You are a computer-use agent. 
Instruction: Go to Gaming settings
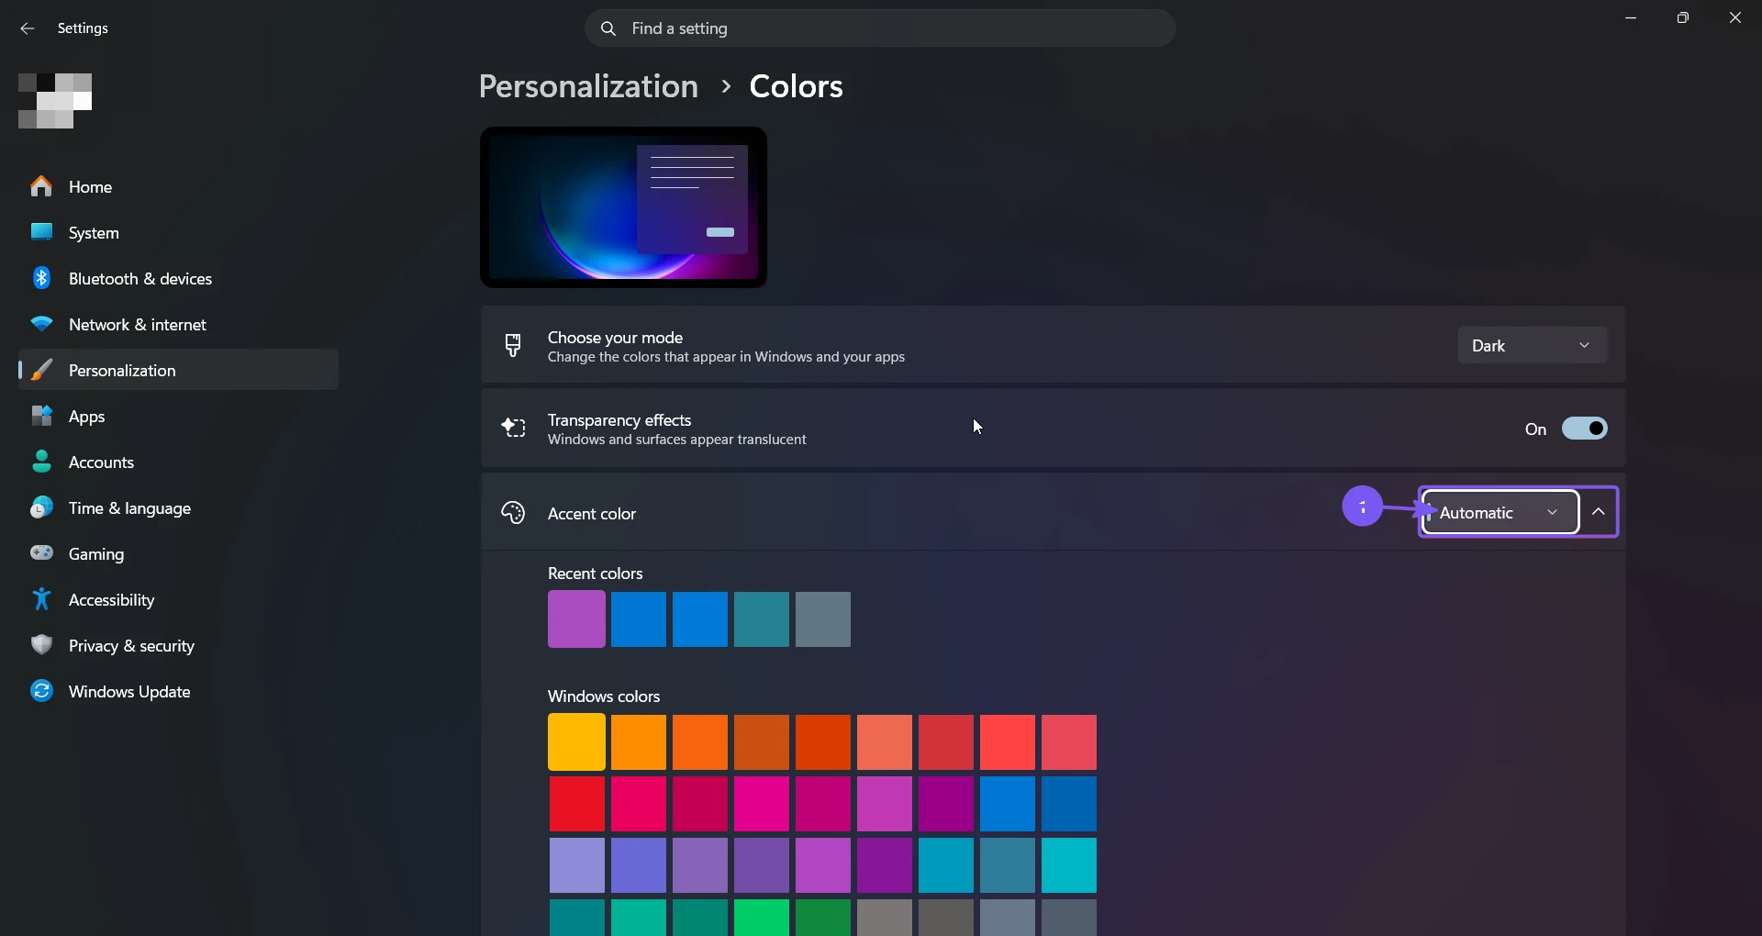pyautogui.click(x=178, y=553)
